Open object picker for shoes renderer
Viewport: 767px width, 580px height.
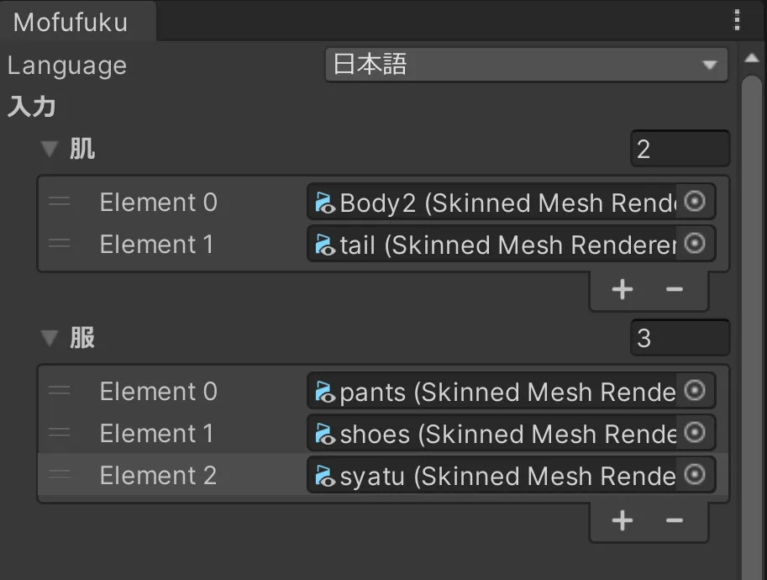click(x=695, y=433)
